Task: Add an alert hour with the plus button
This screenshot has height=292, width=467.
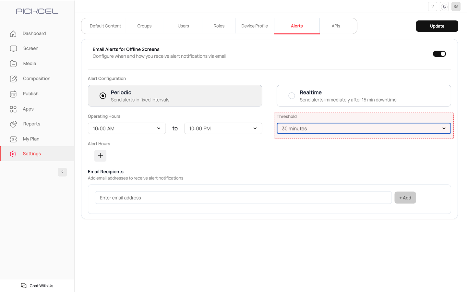Action: [100, 156]
